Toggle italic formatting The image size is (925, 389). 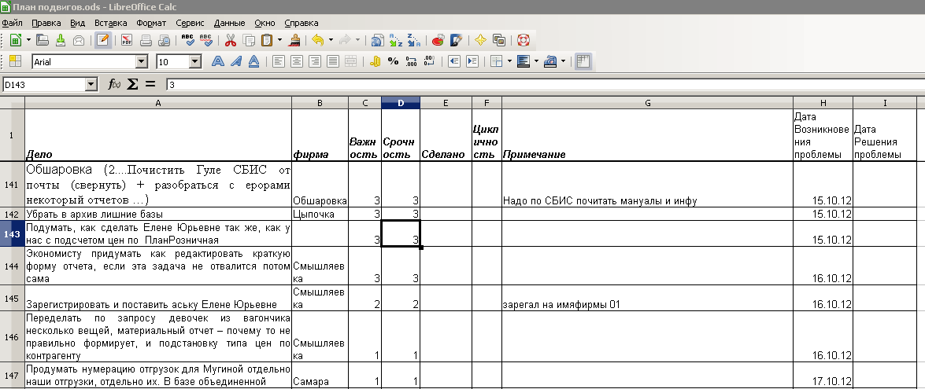coord(236,61)
